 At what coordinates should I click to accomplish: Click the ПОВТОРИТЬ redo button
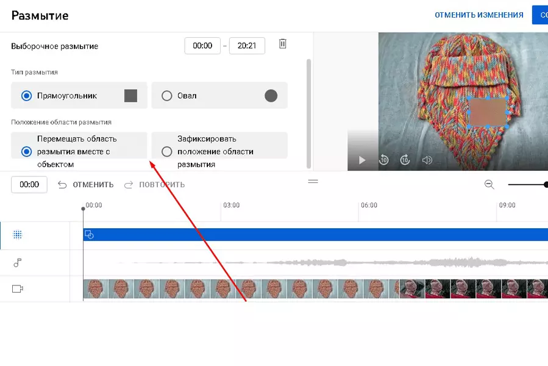[x=154, y=185]
